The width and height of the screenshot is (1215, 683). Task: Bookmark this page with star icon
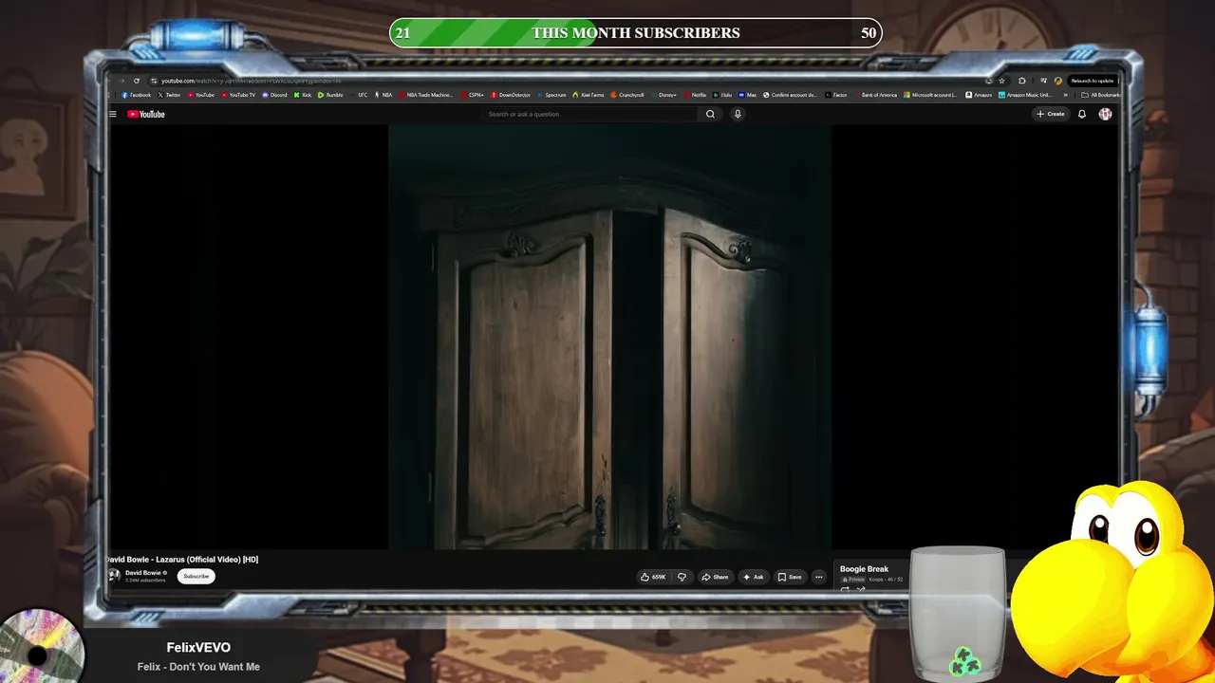click(x=1001, y=81)
